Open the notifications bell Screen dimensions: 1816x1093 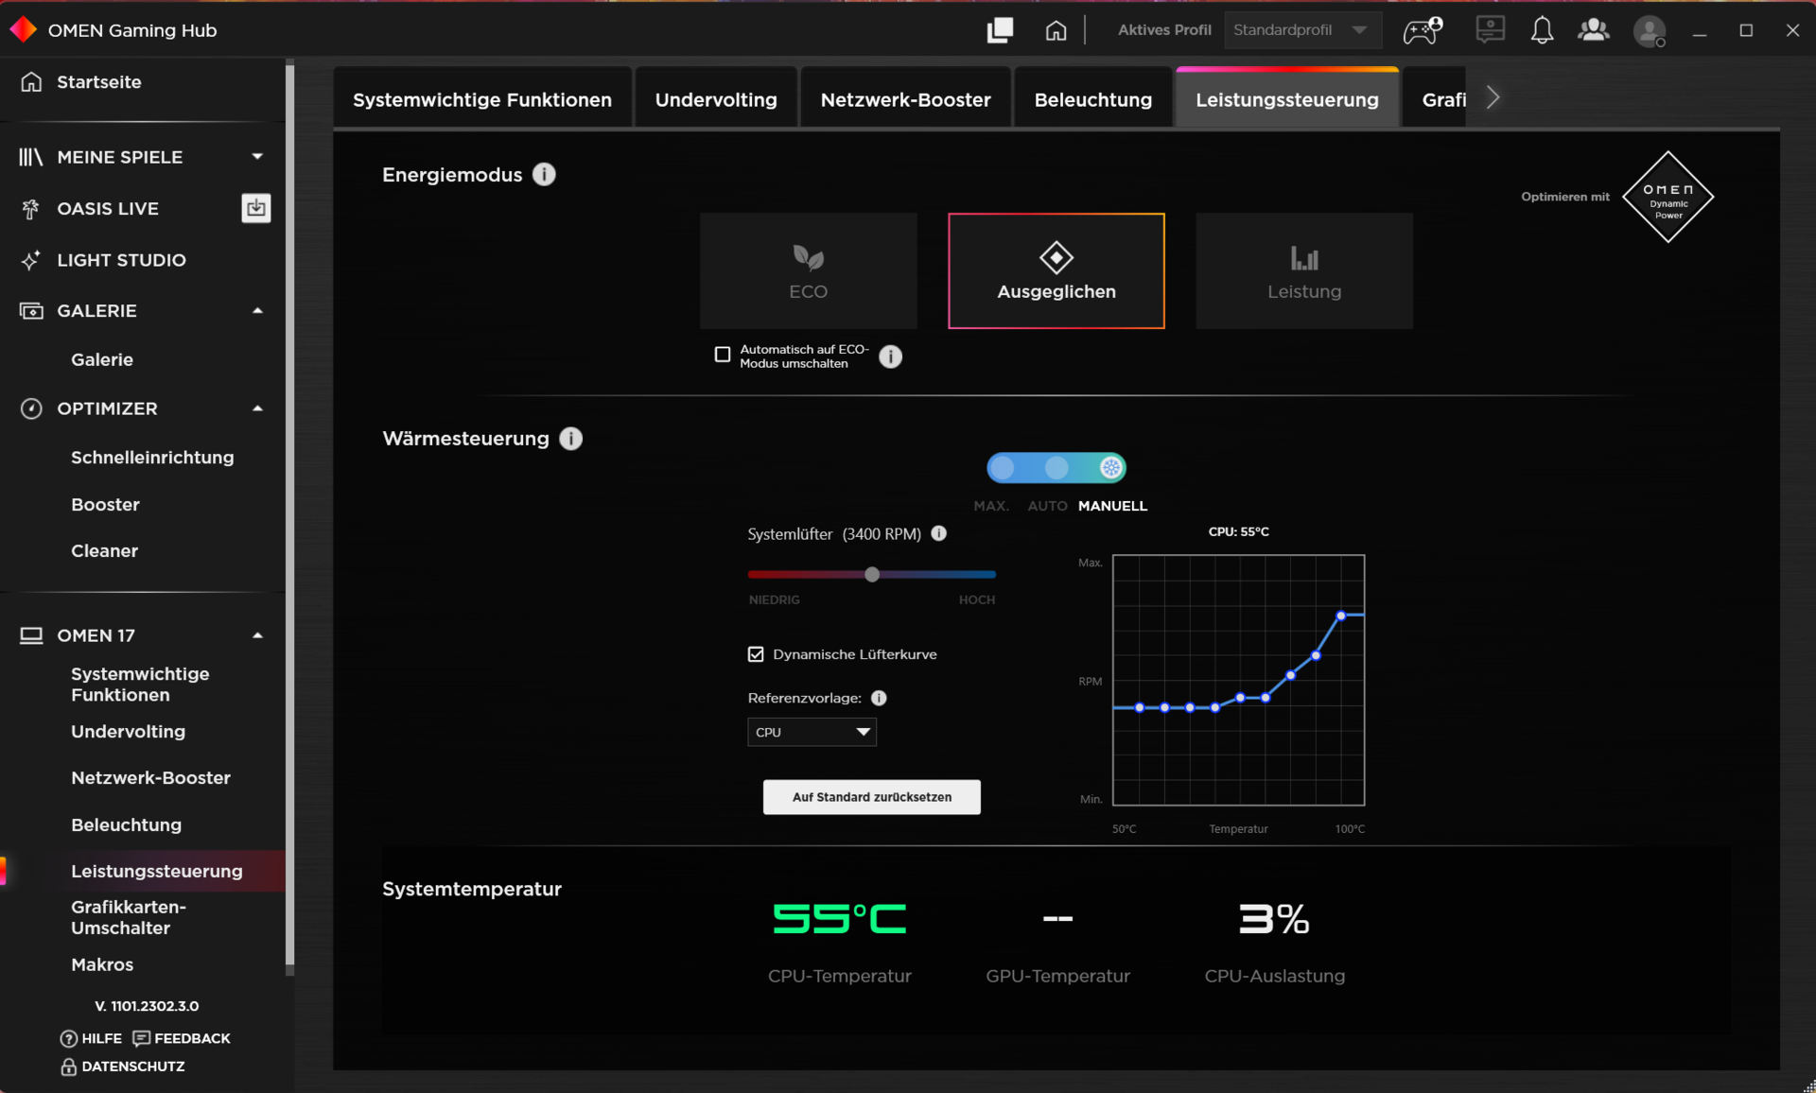1542,30
